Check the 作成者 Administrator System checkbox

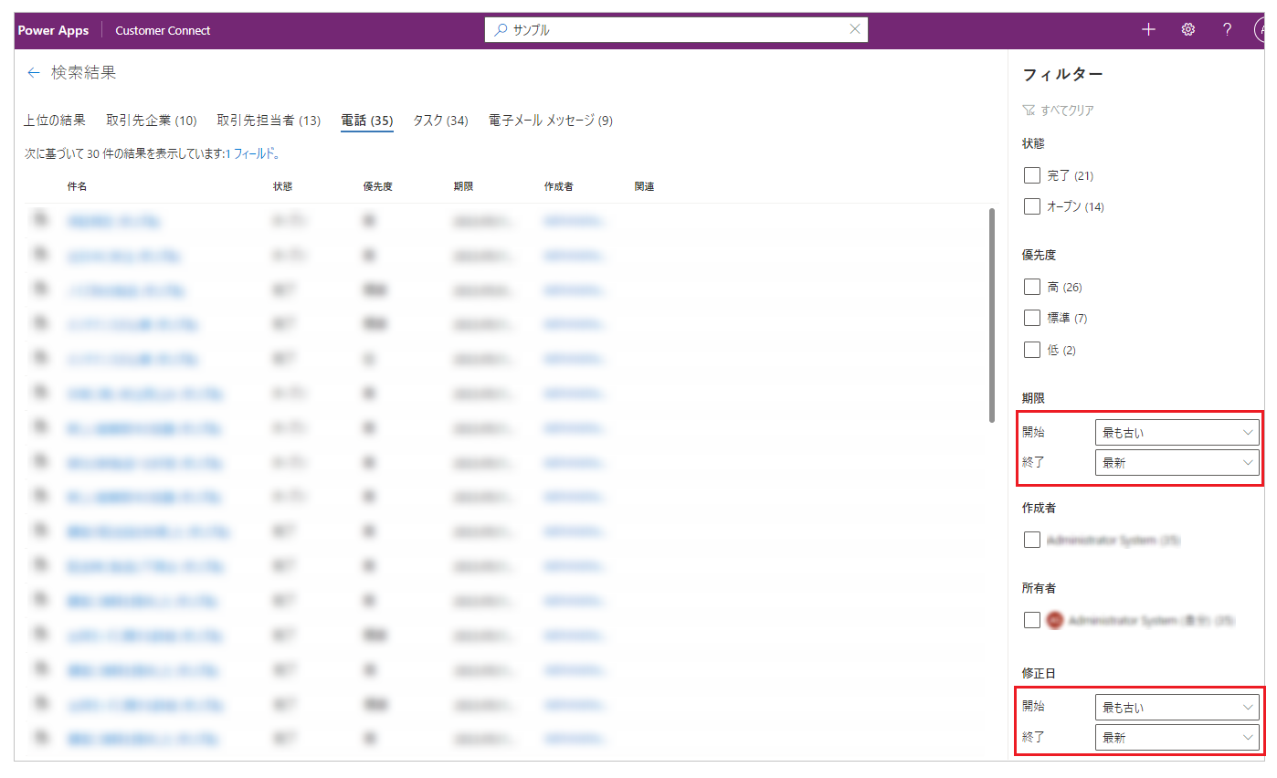[x=1032, y=540]
